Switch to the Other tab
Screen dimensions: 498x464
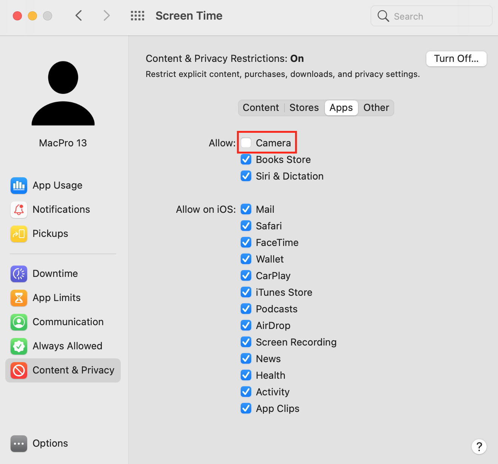pos(376,108)
